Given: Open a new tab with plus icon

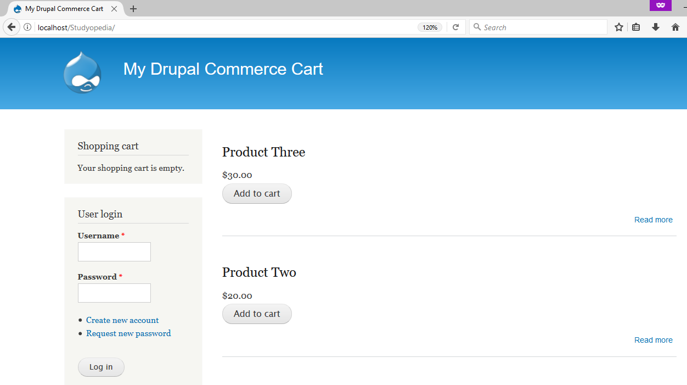Looking at the screenshot, I should coord(133,9).
